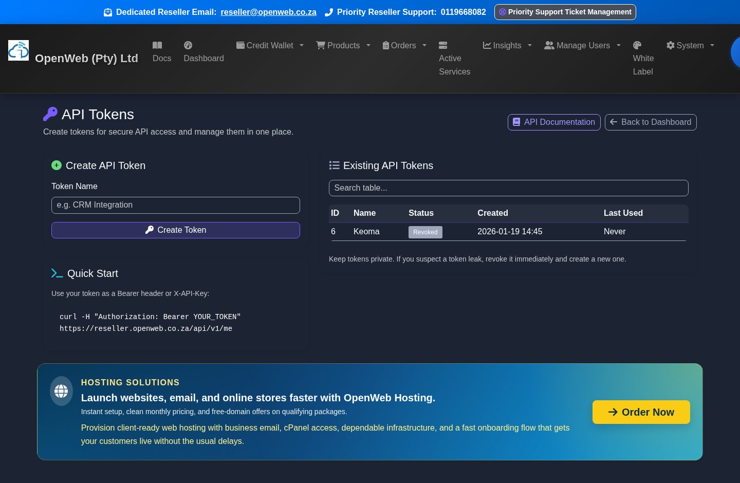Click the terminal prompt icon by Quick Start
This screenshot has height=483, width=740.
click(57, 273)
